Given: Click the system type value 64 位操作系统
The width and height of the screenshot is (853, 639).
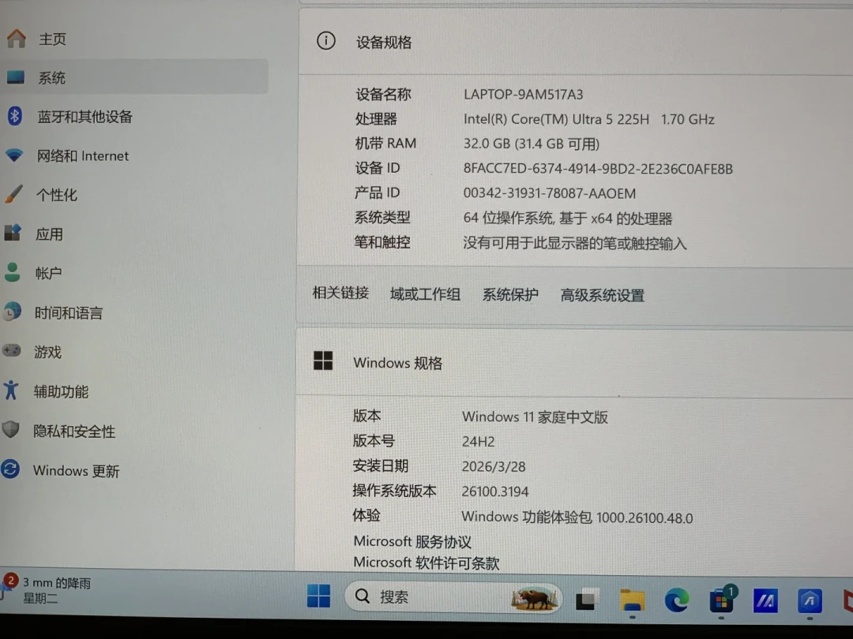Looking at the screenshot, I should 567,219.
